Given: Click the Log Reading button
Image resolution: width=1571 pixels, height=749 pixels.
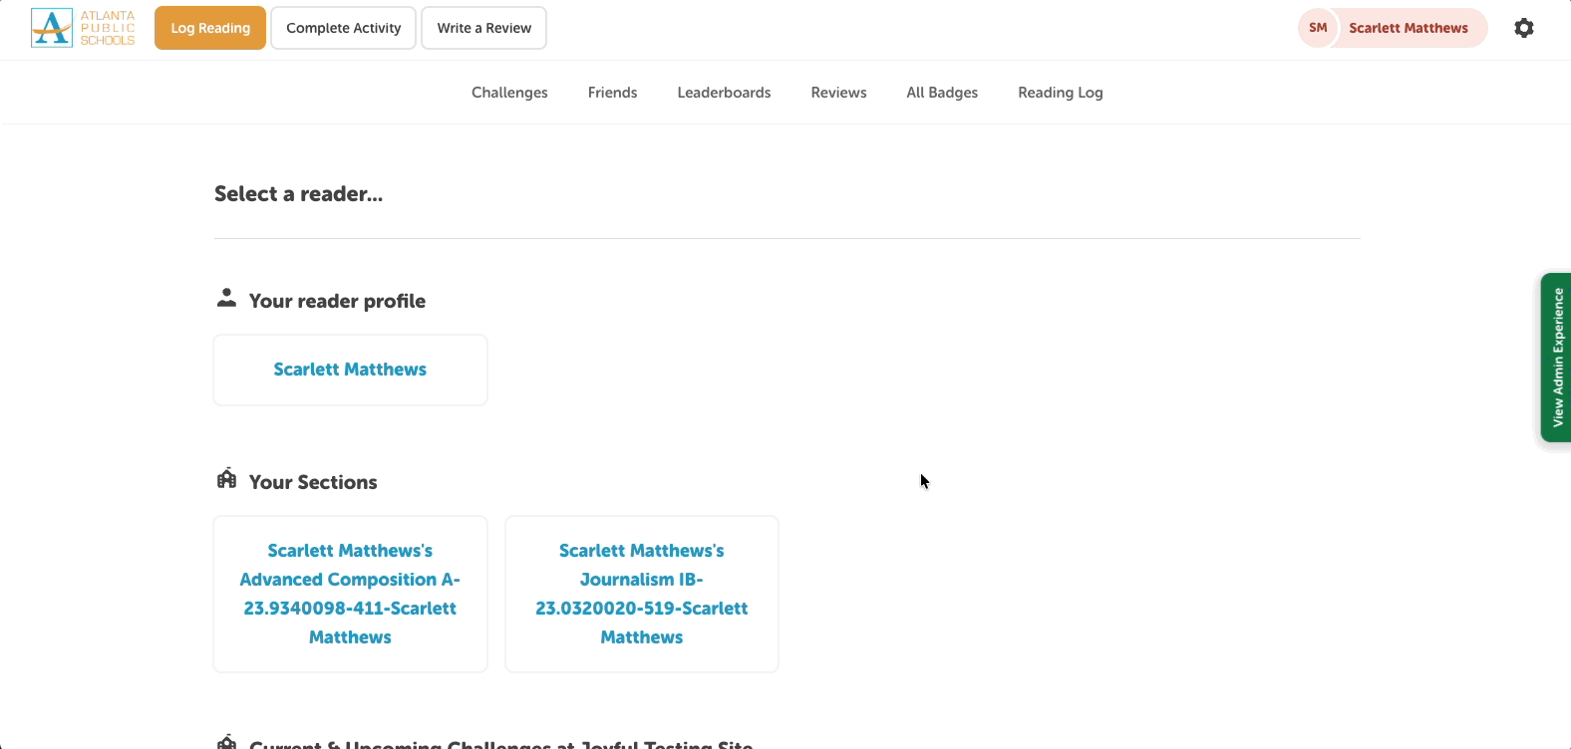Looking at the screenshot, I should 210,28.
